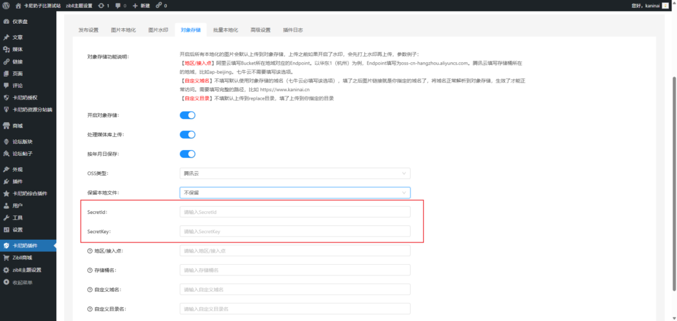Toggle the 按年月日保存 switch
677x321 pixels.
point(187,154)
